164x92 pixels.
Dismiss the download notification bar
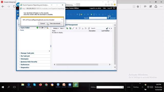[x=62, y=19]
